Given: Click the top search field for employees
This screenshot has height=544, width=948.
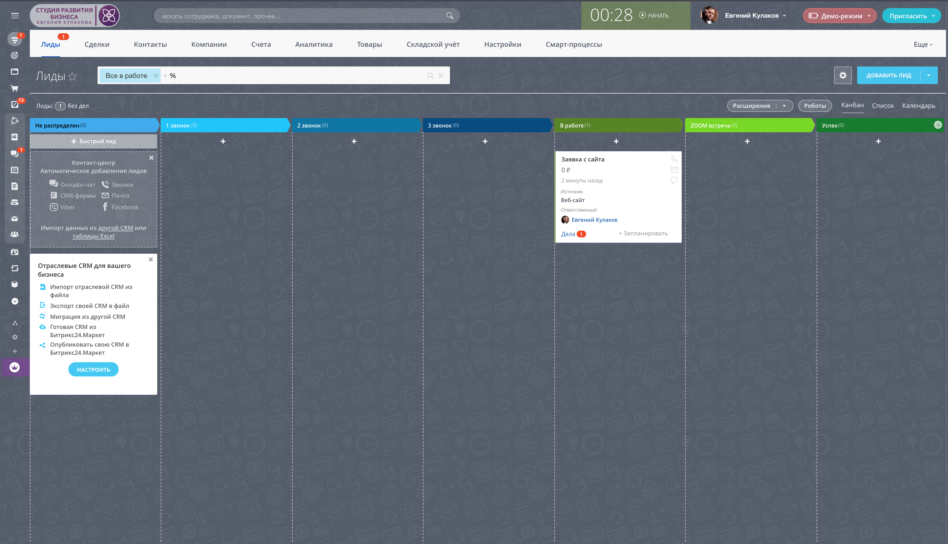Looking at the screenshot, I should tap(302, 16).
